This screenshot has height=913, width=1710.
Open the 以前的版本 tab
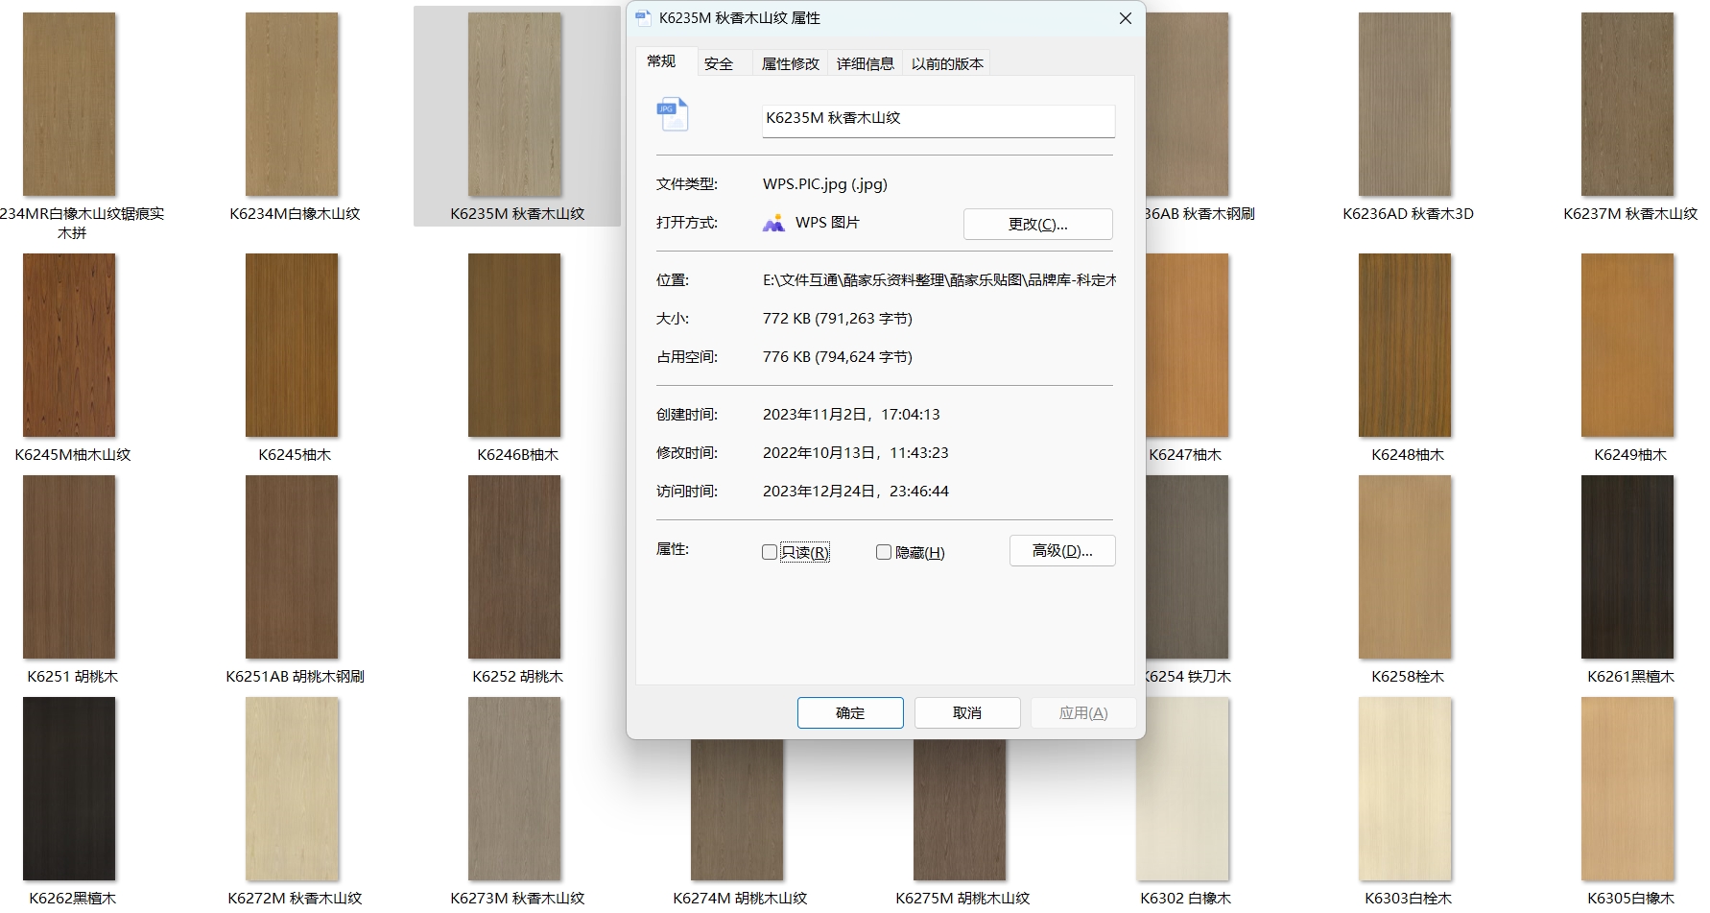[947, 63]
